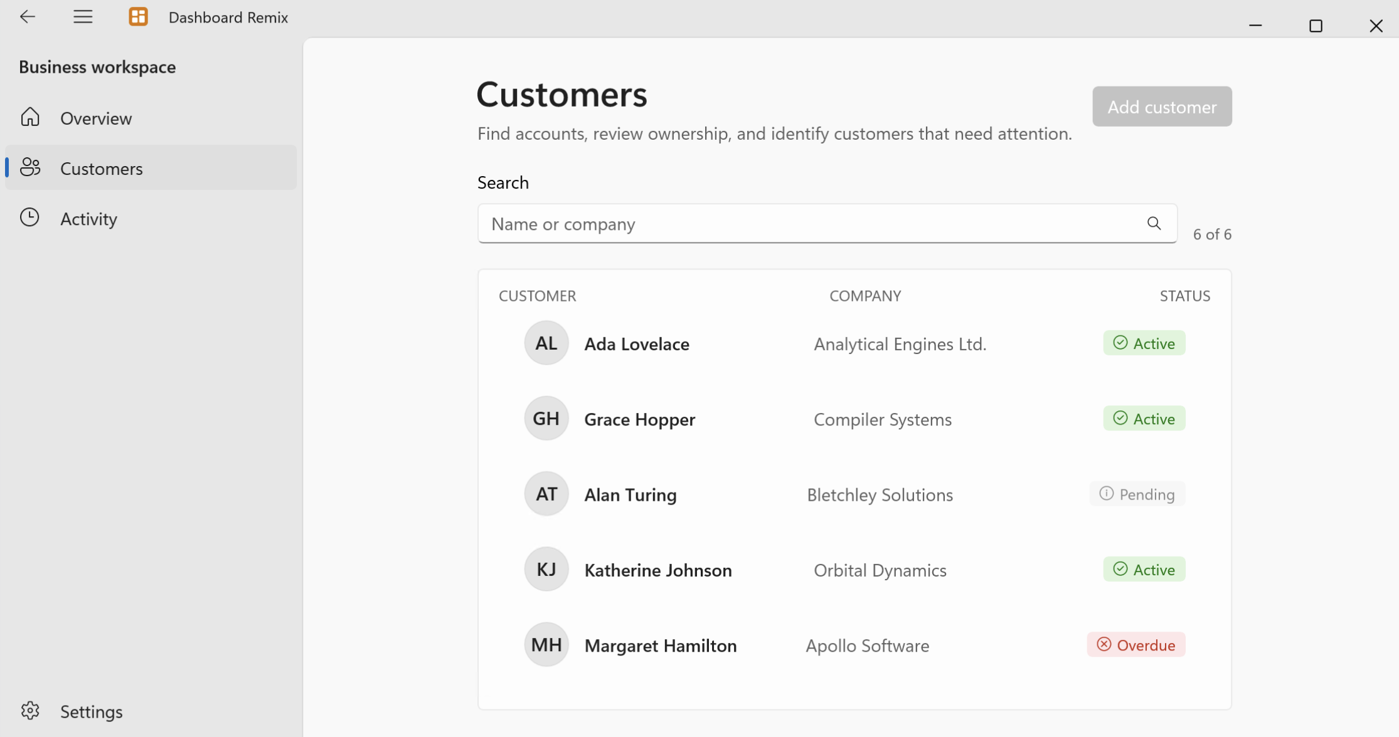Maximize the Dashboard Remix window

[1316, 26]
